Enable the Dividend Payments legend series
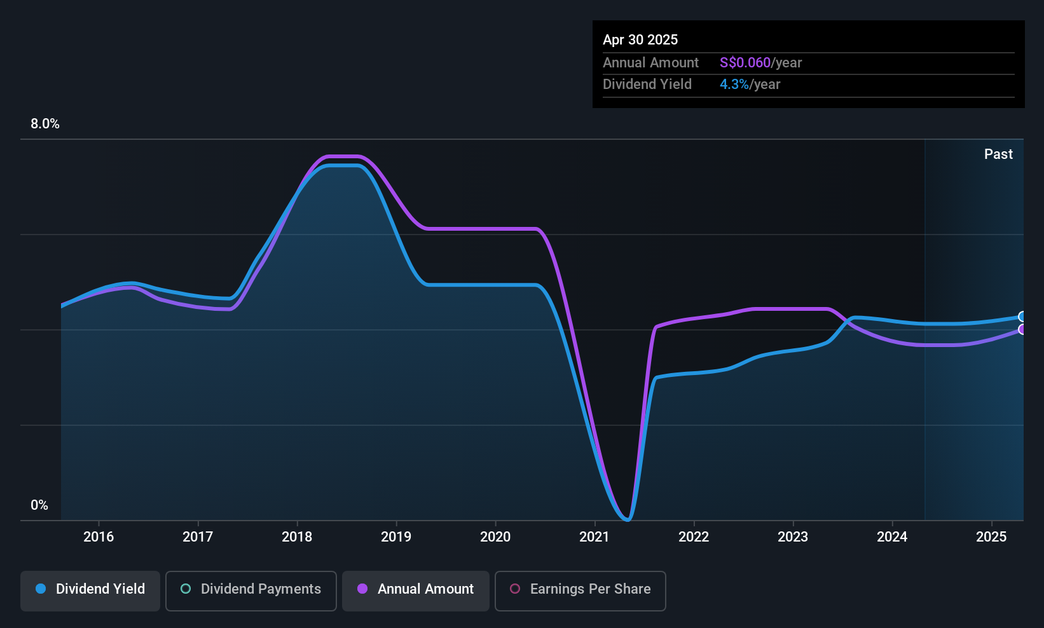The height and width of the screenshot is (628, 1044). click(x=251, y=590)
